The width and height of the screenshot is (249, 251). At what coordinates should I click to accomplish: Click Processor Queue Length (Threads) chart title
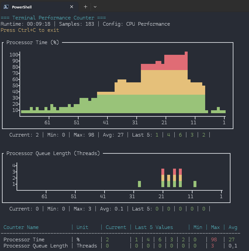click(x=53, y=153)
